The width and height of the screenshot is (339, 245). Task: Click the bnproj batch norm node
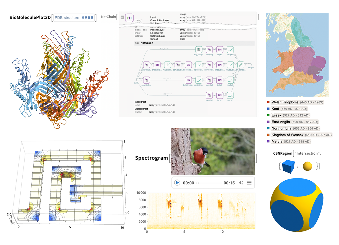point(220,49)
